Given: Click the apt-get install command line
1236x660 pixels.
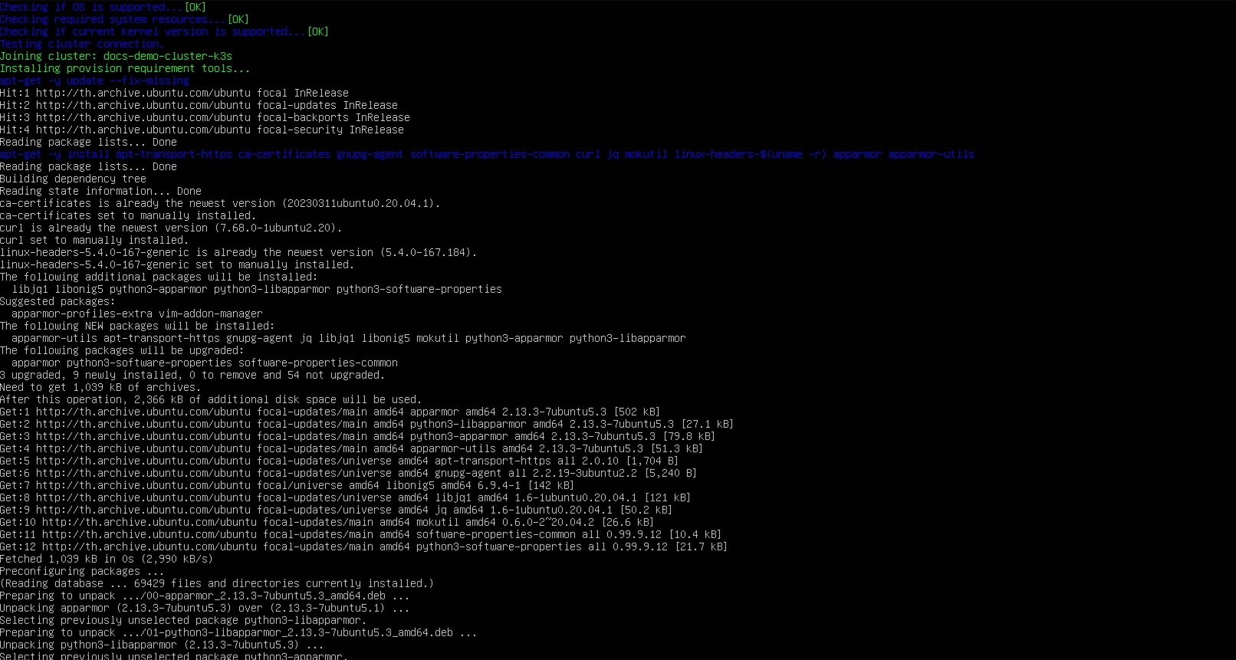Looking at the screenshot, I should (487, 154).
